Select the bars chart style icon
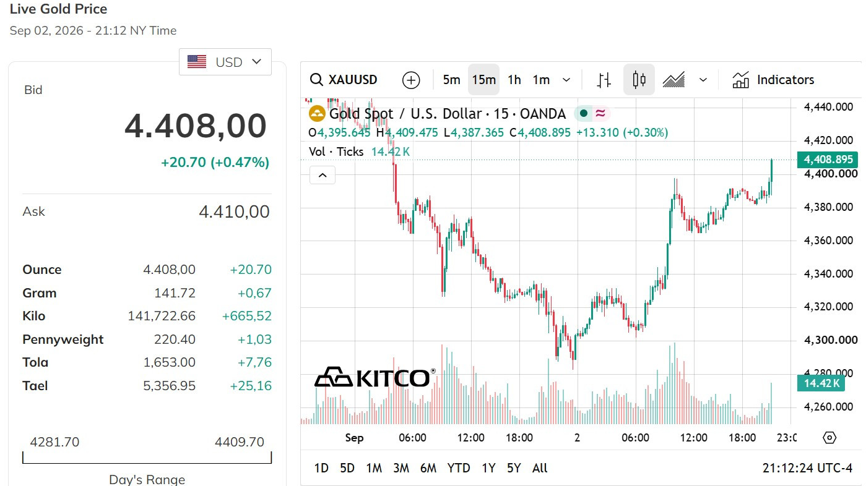 [604, 80]
